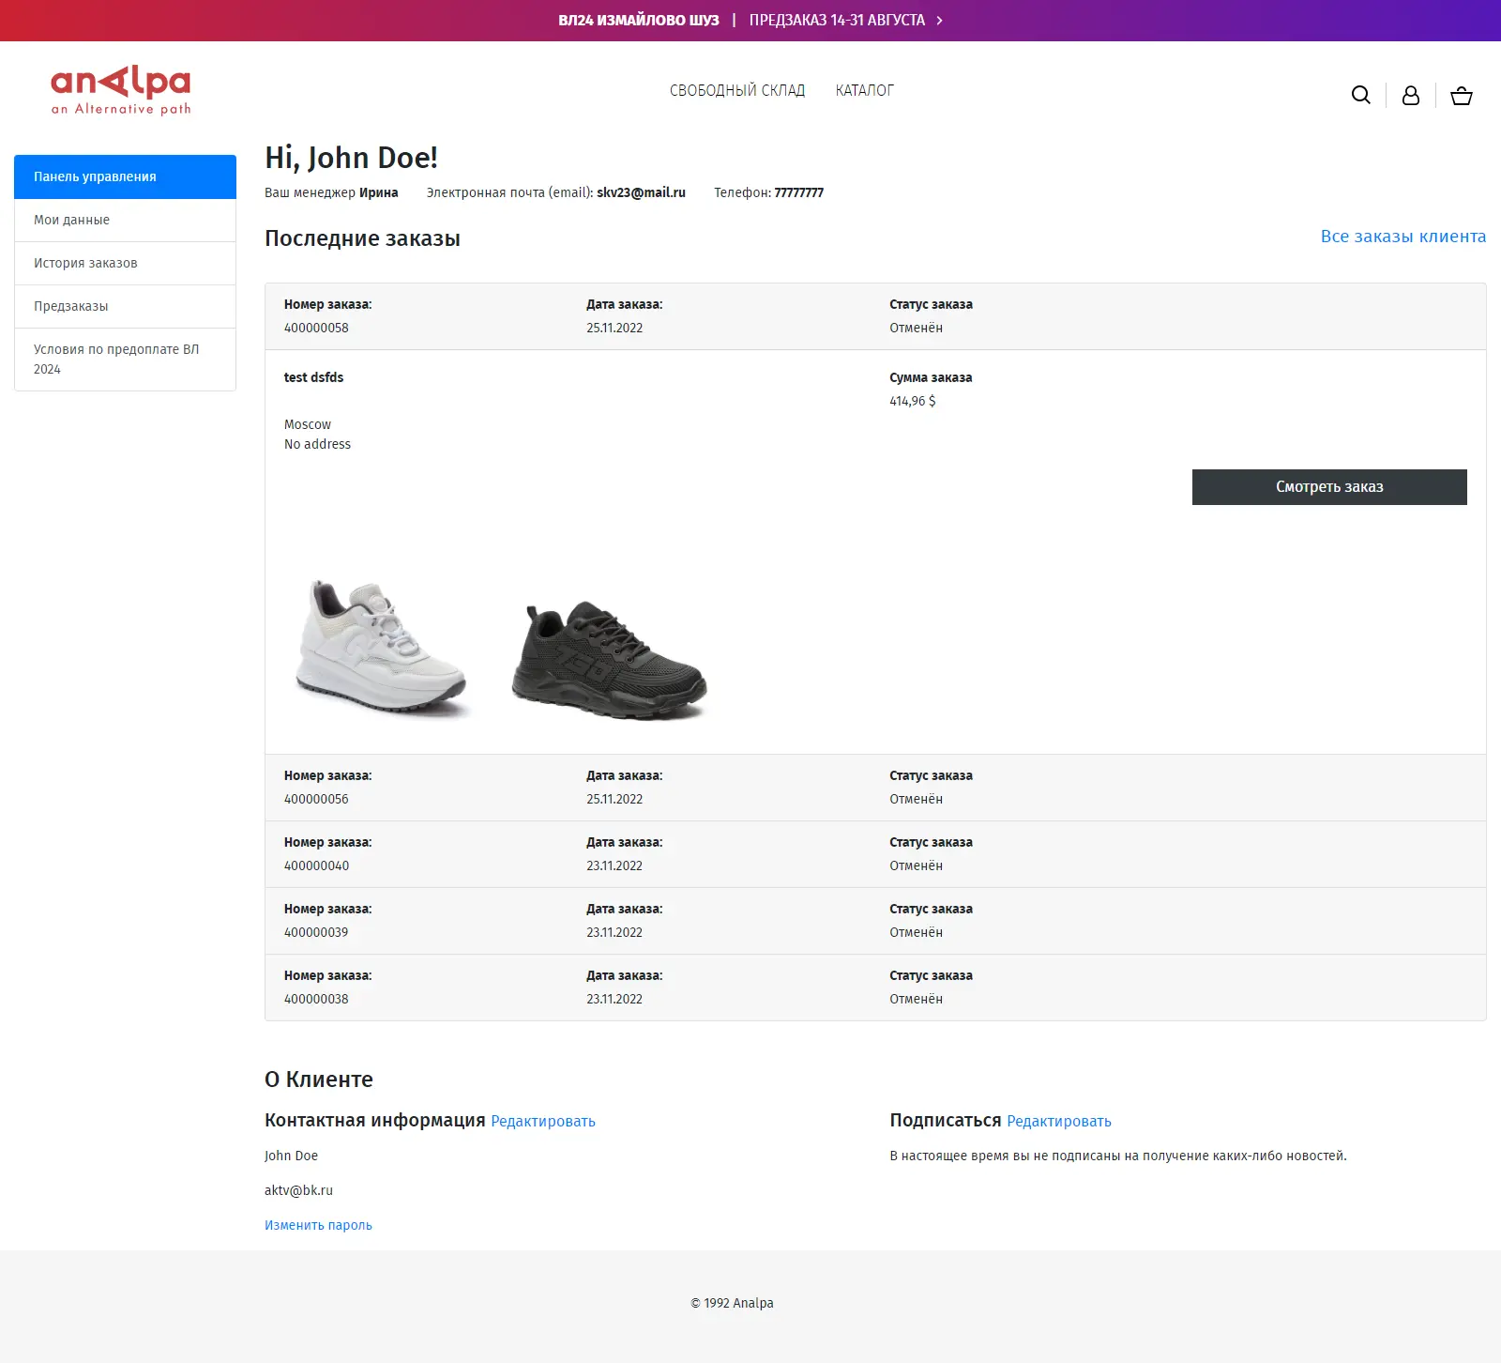Image resolution: width=1501 pixels, height=1363 pixels.
Task: Click the user account icon
Action: coord(1410,95)
